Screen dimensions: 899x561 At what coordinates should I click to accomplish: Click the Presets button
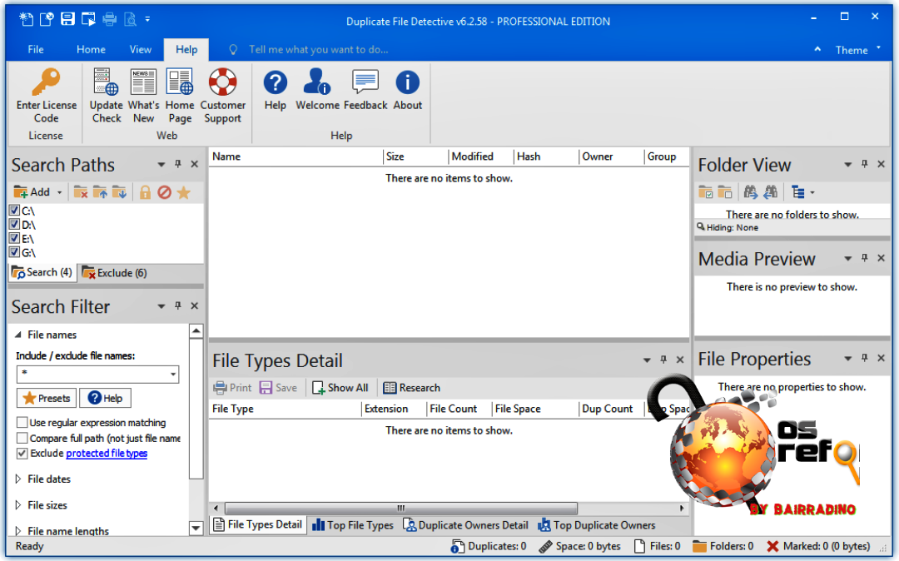coord(47,398)
